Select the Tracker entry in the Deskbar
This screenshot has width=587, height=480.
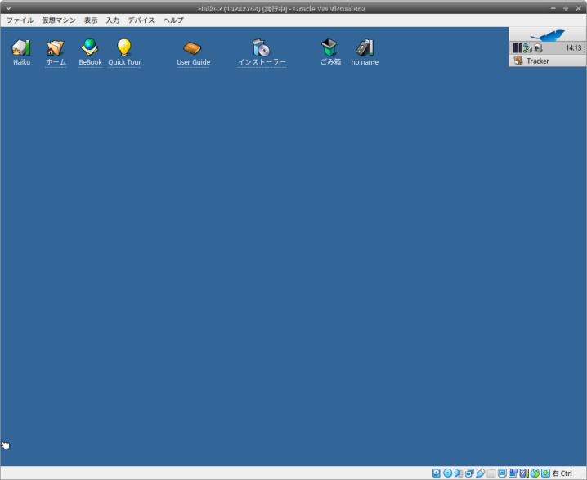coord(547,61)
